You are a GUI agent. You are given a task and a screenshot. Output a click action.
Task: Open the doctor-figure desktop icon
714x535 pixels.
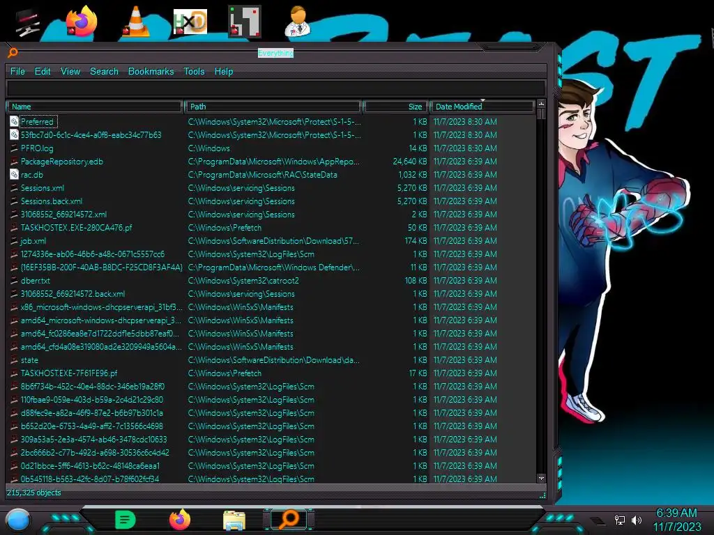[298, 22]
